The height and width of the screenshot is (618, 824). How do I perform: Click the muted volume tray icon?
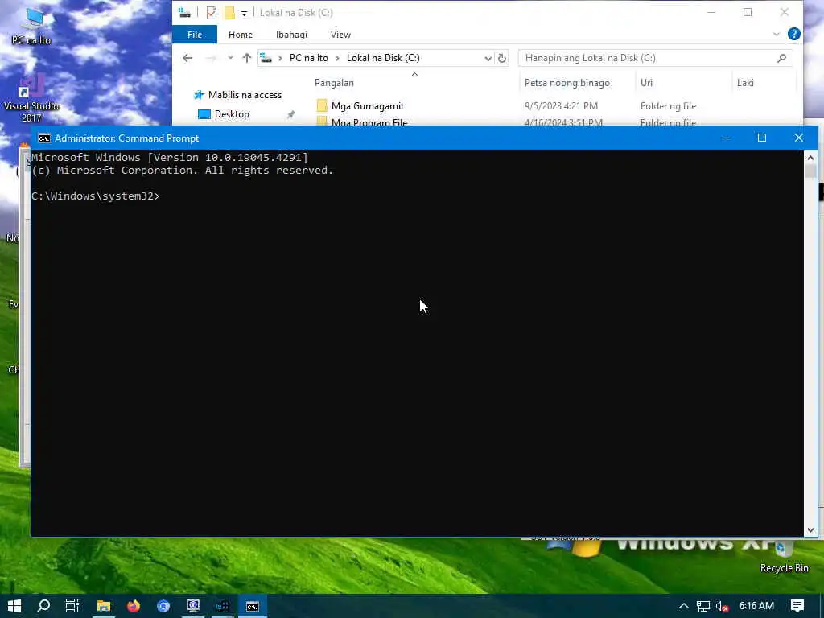[722, 606]
